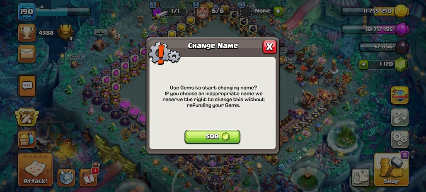Open the layout editor hand icon
Image resolution: width=426 pixels, height=192 pixels.
click(399, 117)
